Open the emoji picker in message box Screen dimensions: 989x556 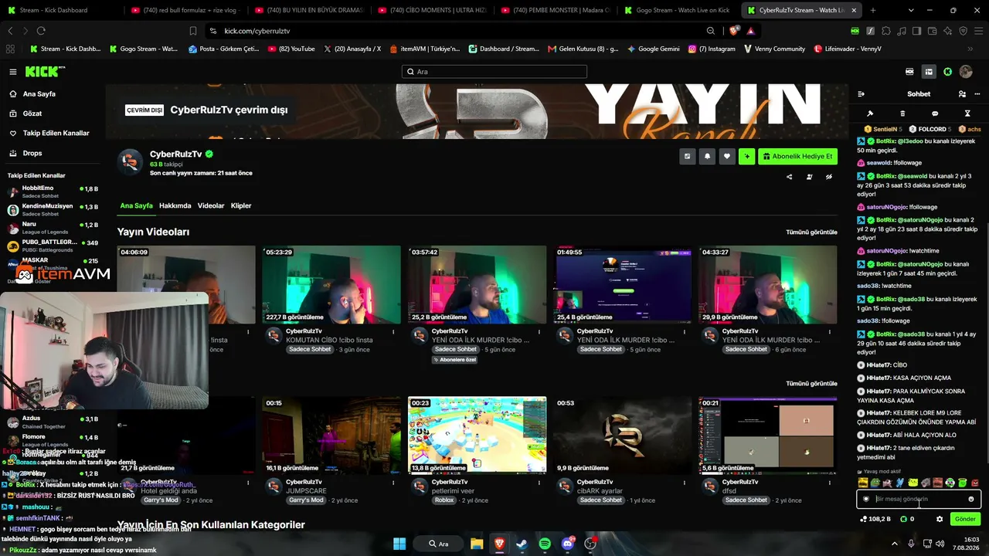[971, 499]
